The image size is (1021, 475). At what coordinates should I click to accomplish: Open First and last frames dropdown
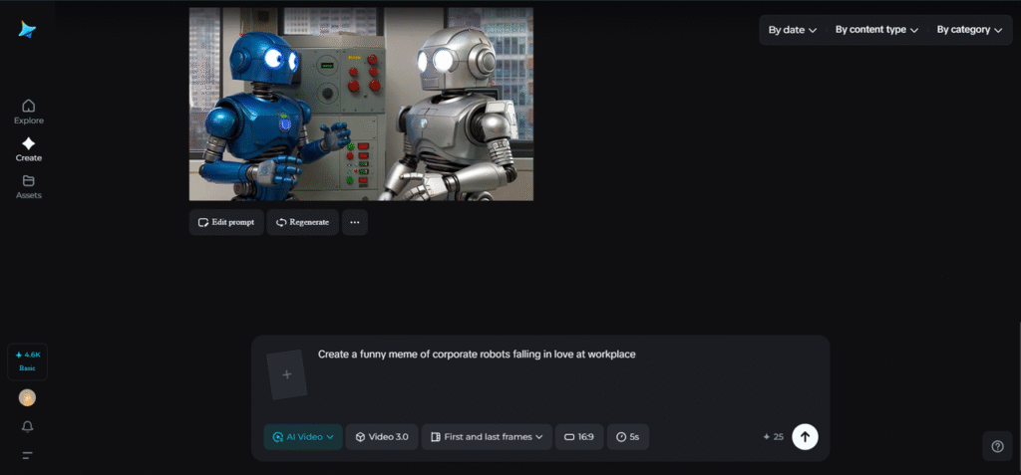pyautogui.click(x=487, y=437)
